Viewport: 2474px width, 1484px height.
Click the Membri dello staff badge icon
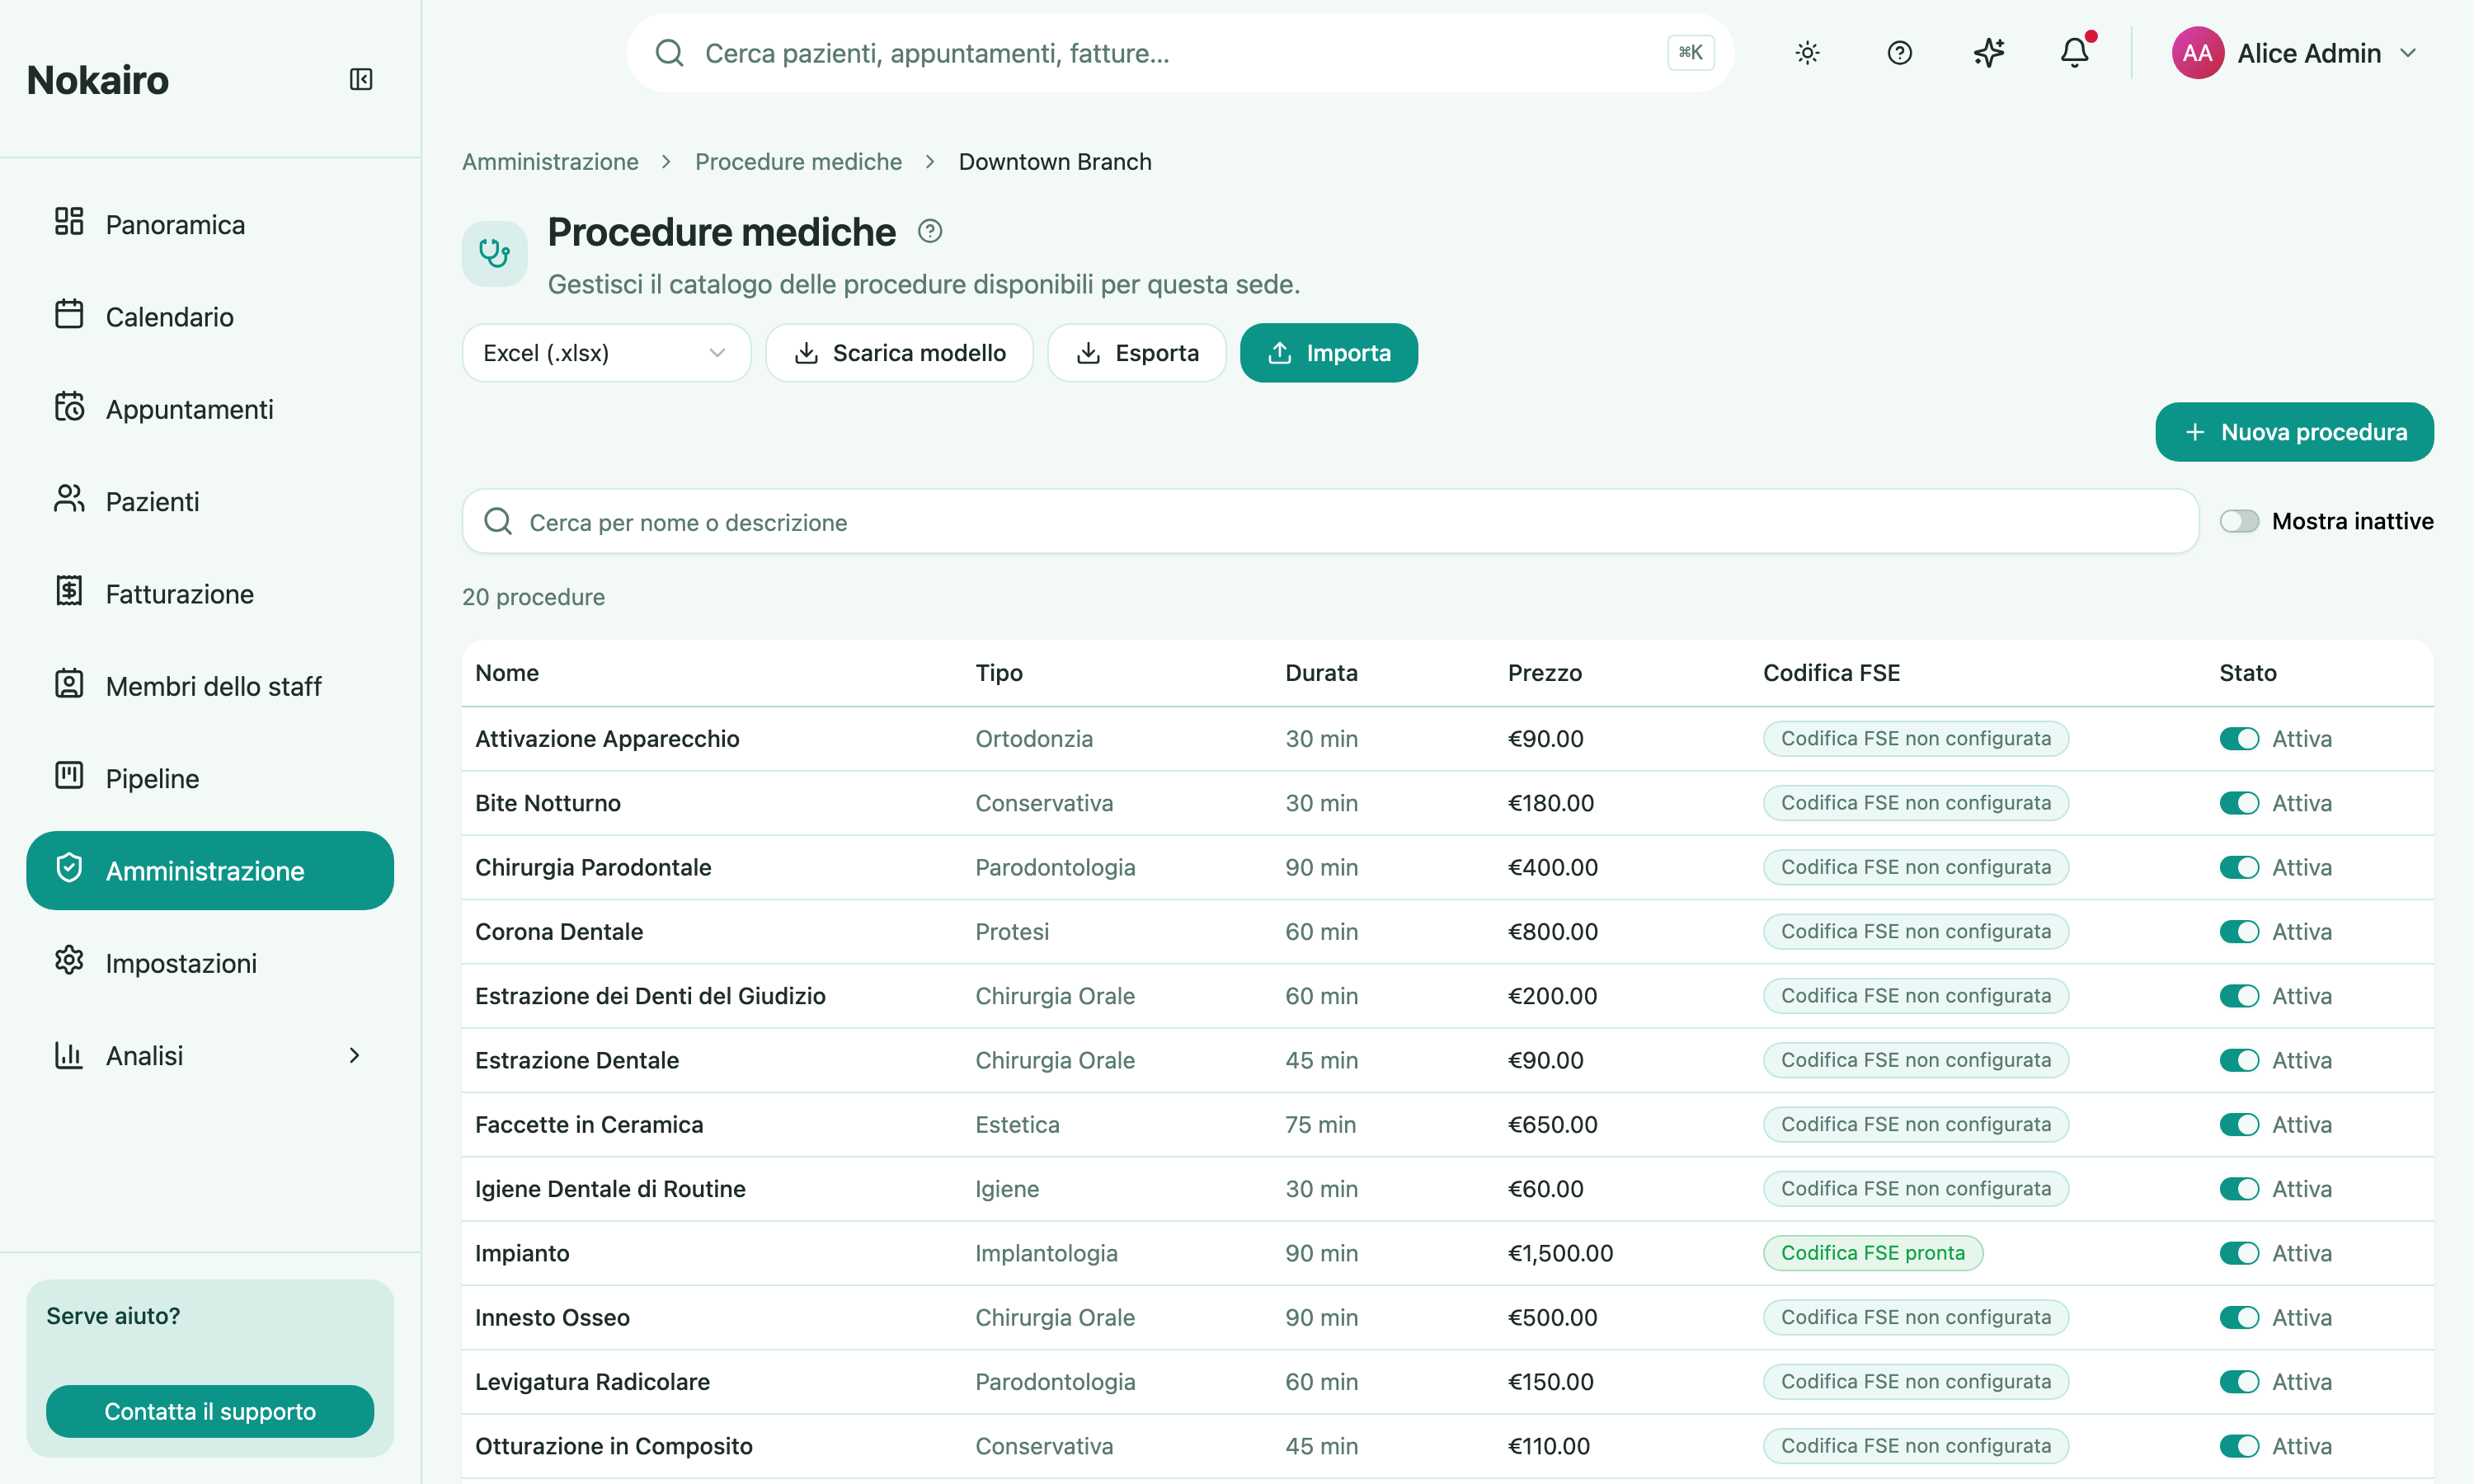pyautogui.click(x=69, y=683)
